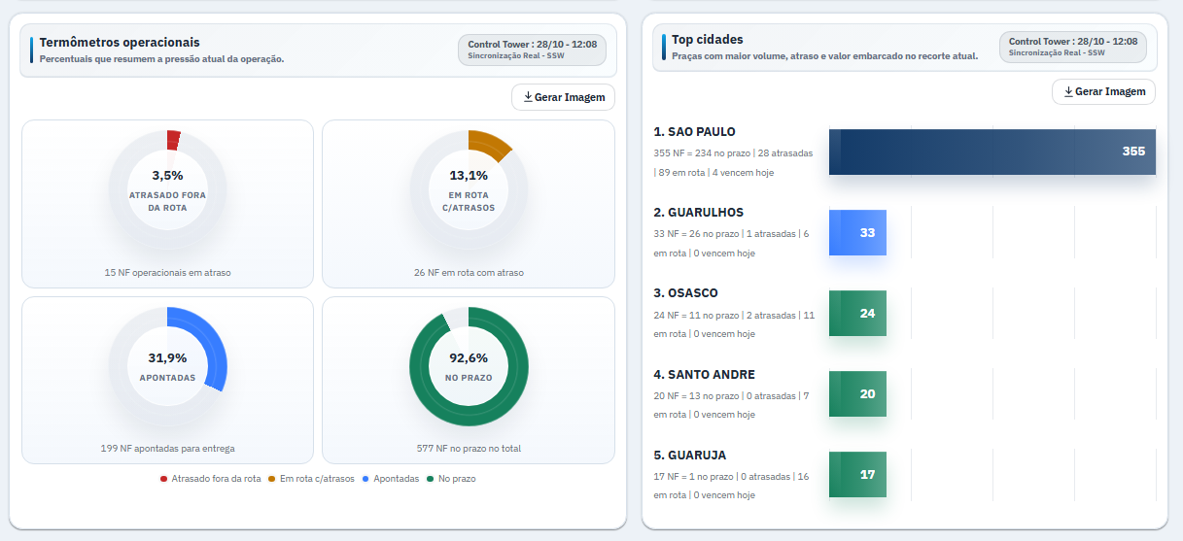Click the '1. SAO PAULO' city title
1183x541 pixels.
tap(695, 131)
